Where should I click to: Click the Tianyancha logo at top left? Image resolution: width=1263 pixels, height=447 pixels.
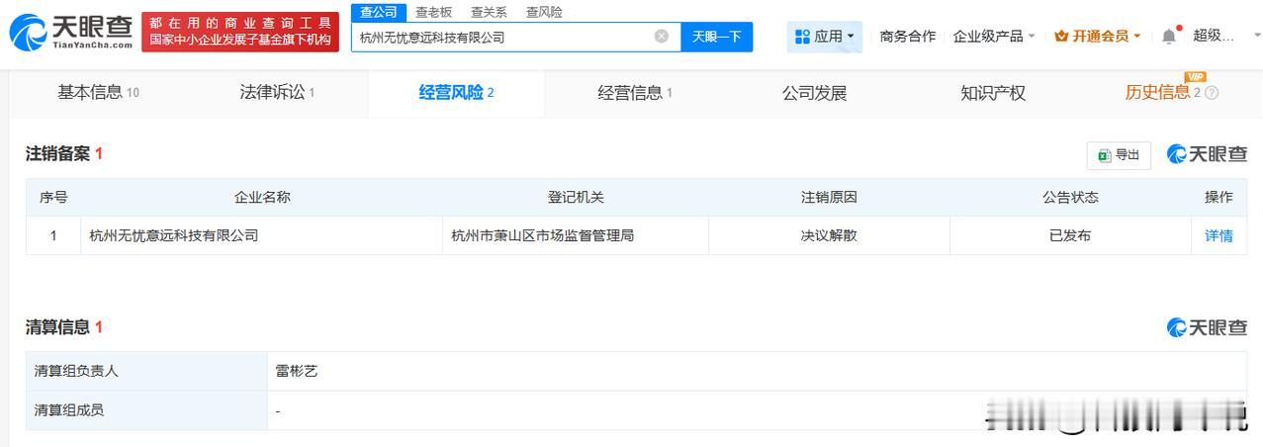click(x=70, y=34)
